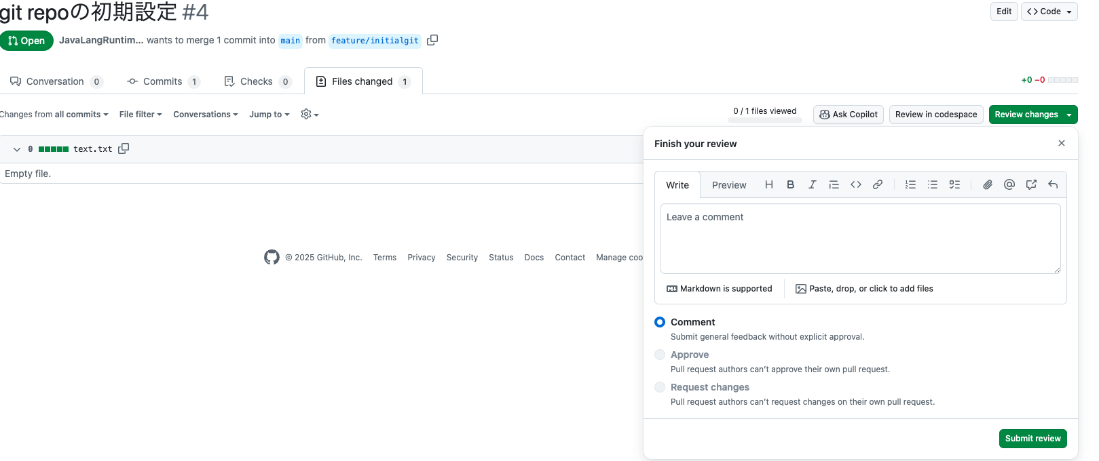
Task: Attach files with paperclip icon
Action: pos(988,184)
